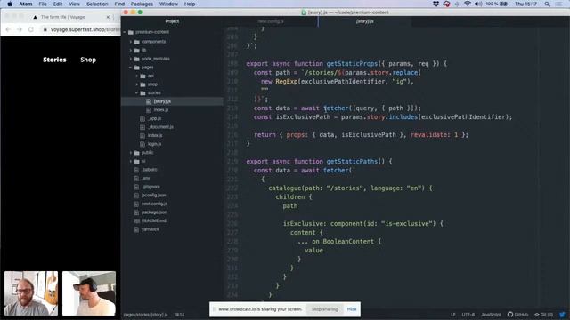Open the Packages menu
Screen dimensions: 570x320
142,4
